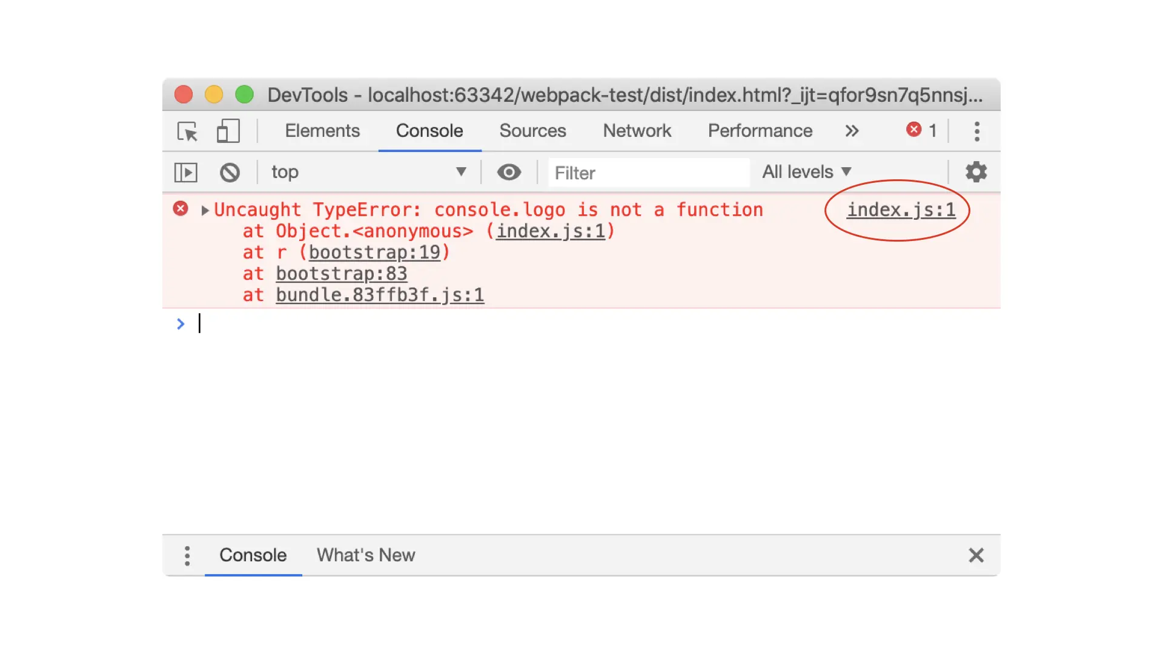Toggle the live expression eye icon
Image resolution: width=1163 pixels, height=654 pixels.
(509, 173)
